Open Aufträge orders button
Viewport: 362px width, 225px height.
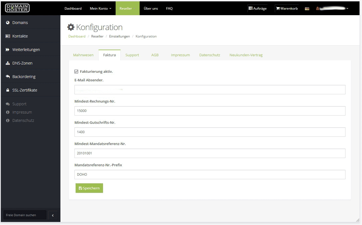click(x=258, y=9)
